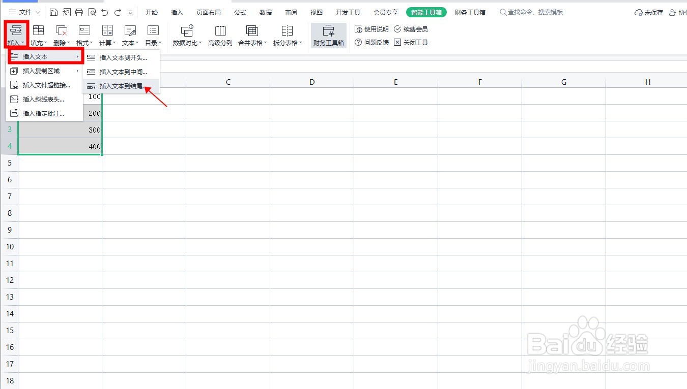Launch 高级分列 from the ribbon
The image size is (687, 389).
pyautogui.click(x=220, y=35)
